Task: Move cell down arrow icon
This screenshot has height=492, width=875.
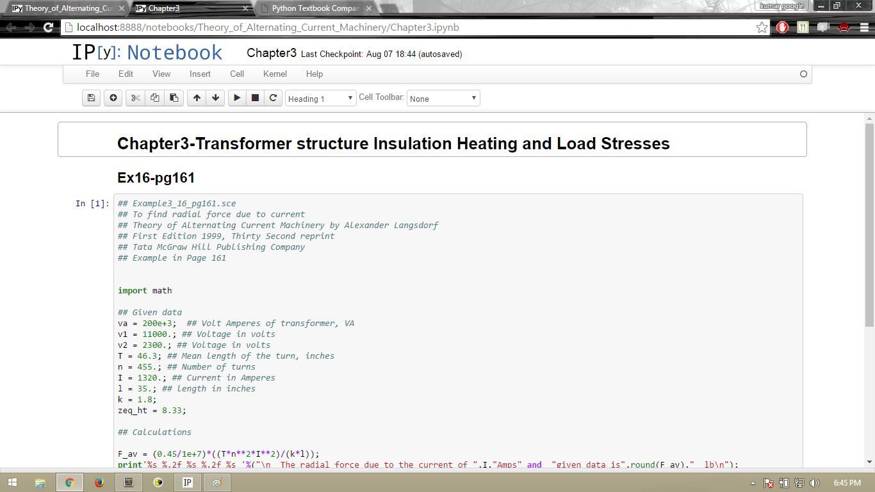Action: click(x=215, y=98)
